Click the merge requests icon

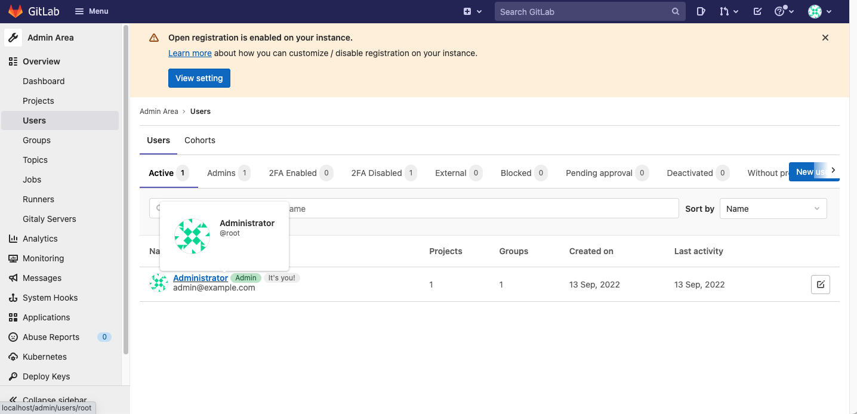(725, 11)
